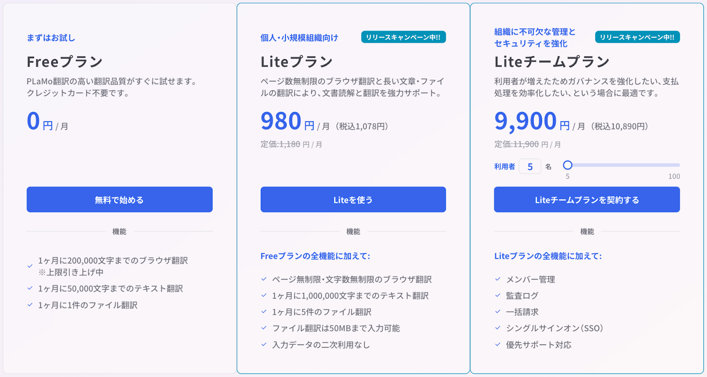This screenshot has height=377, width=707.
Task: Click the 利用者 number input field
Action: click(x=530, y=167)
